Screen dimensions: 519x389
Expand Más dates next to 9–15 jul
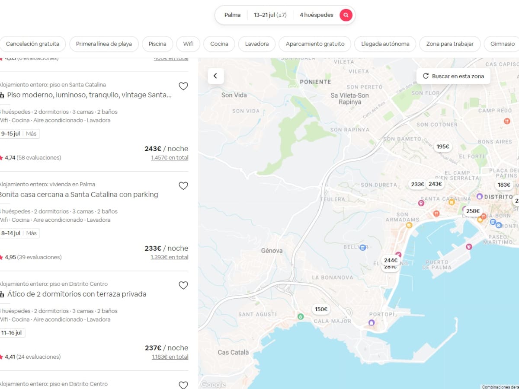[31, 134]
